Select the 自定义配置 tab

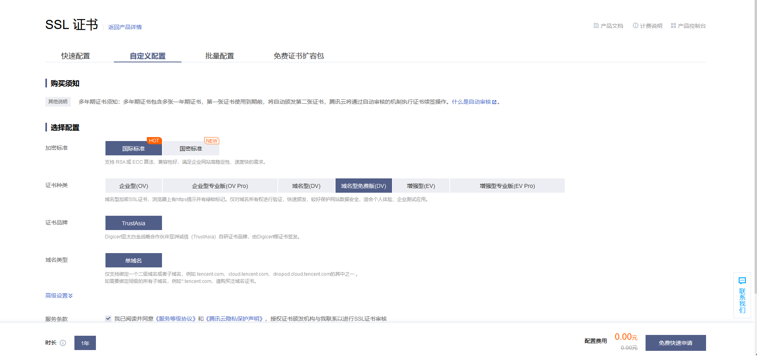coord(148,56)
